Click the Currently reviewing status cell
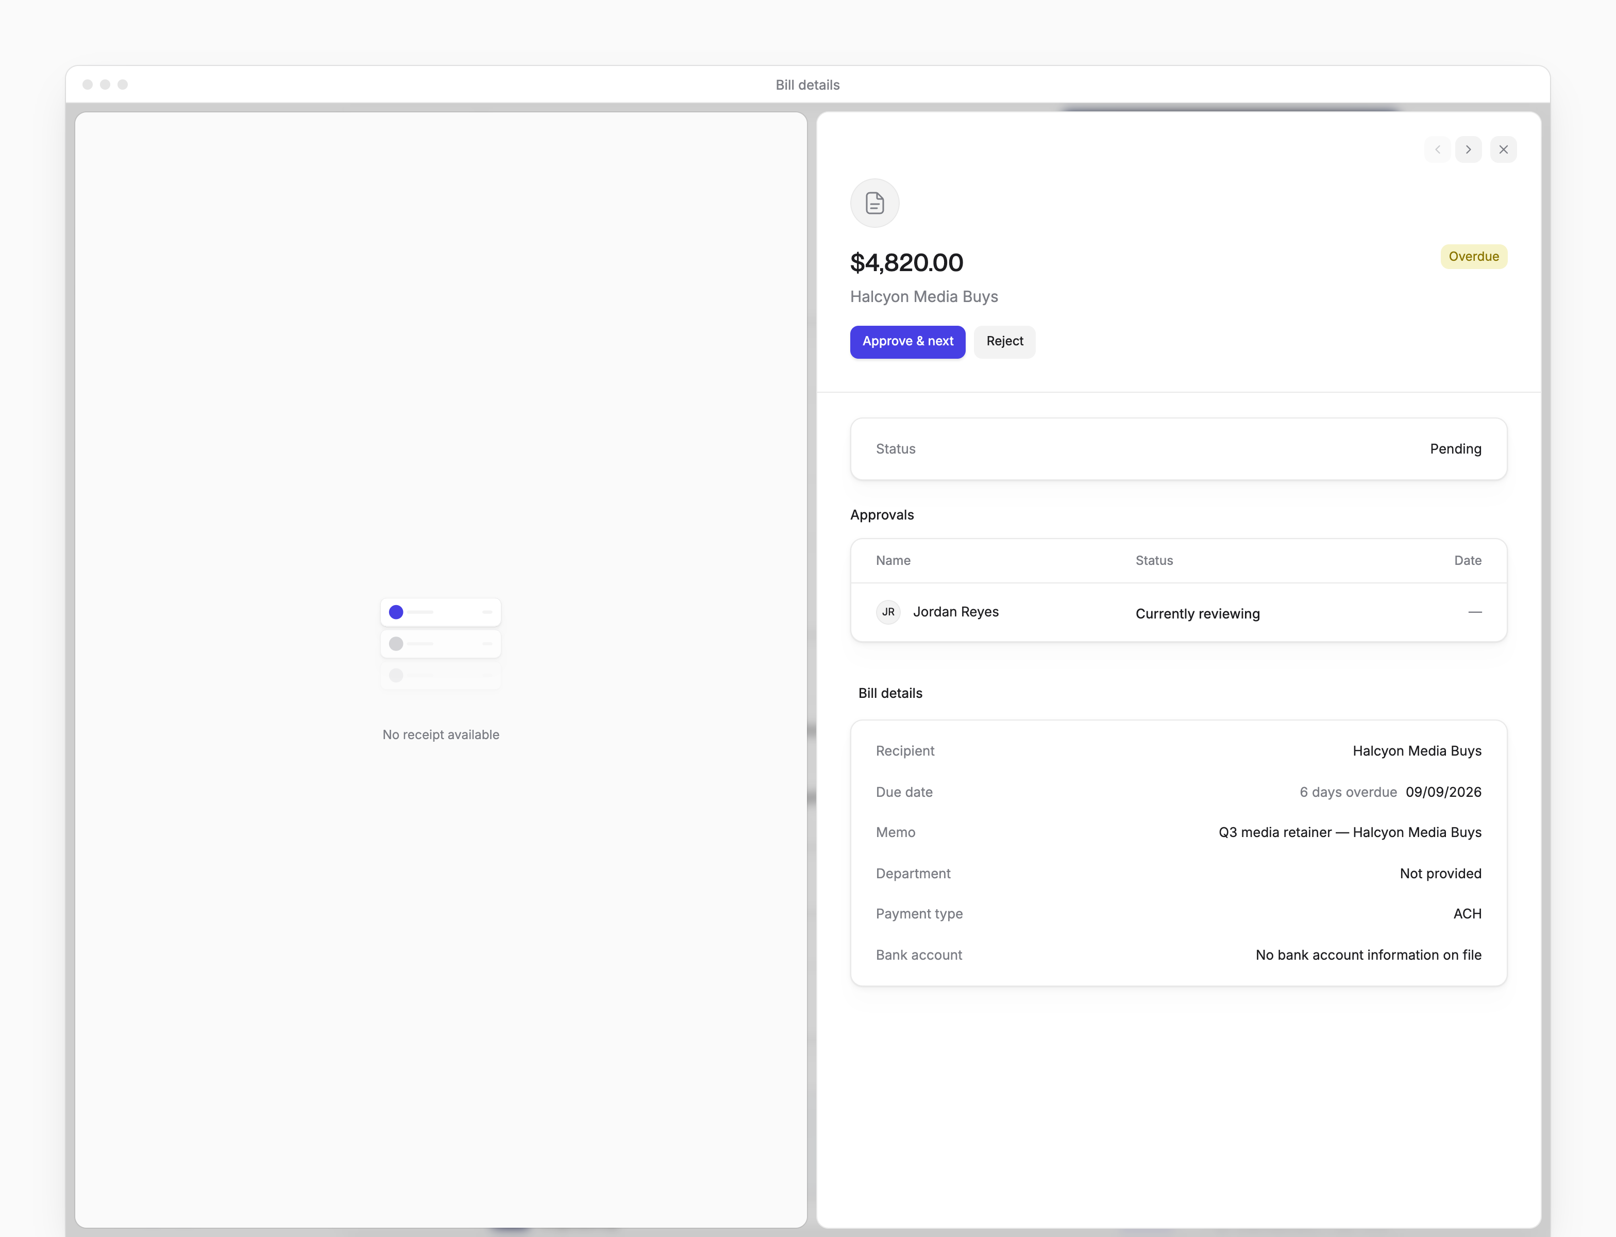 1198,613
